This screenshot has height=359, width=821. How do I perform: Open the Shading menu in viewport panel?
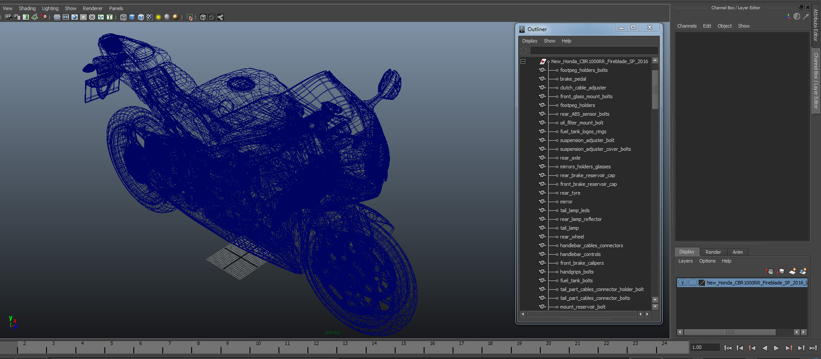(27, 8)
